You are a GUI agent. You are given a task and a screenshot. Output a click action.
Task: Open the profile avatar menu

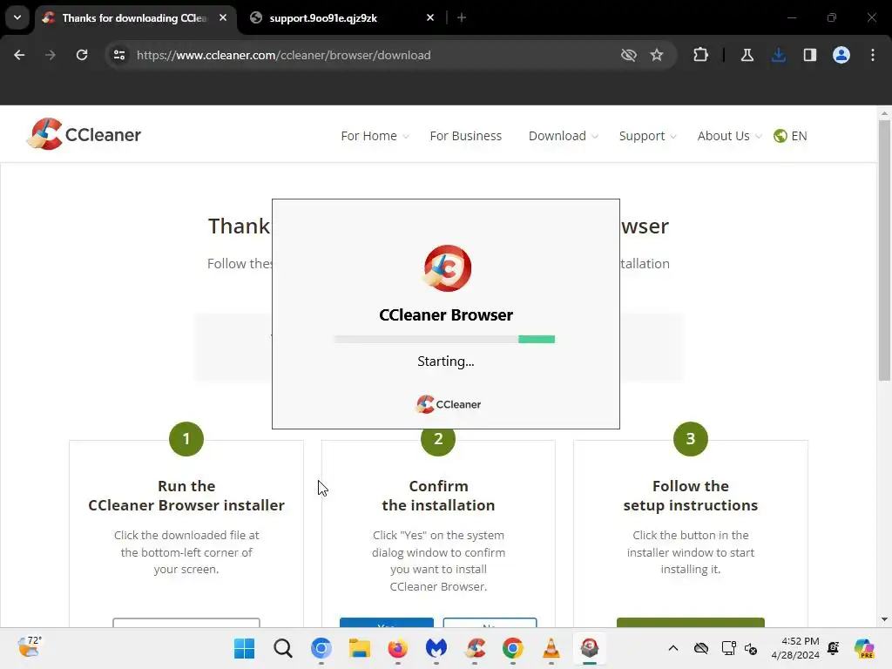point(841,55)
